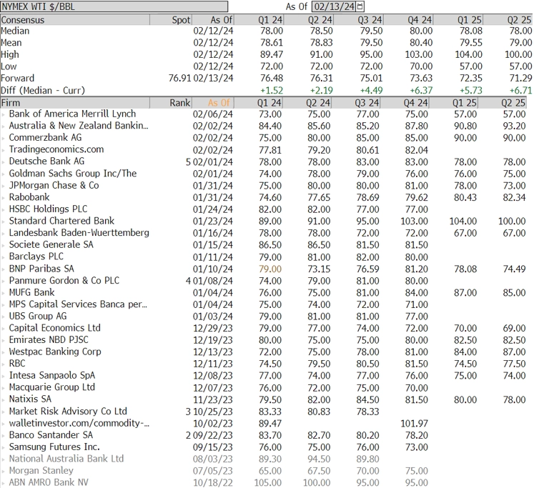The width and height of the screenshot is (534, 488).
Task: Open Landesbank Baden-Wuerttemberg firm row
Action: coord(263,233)
